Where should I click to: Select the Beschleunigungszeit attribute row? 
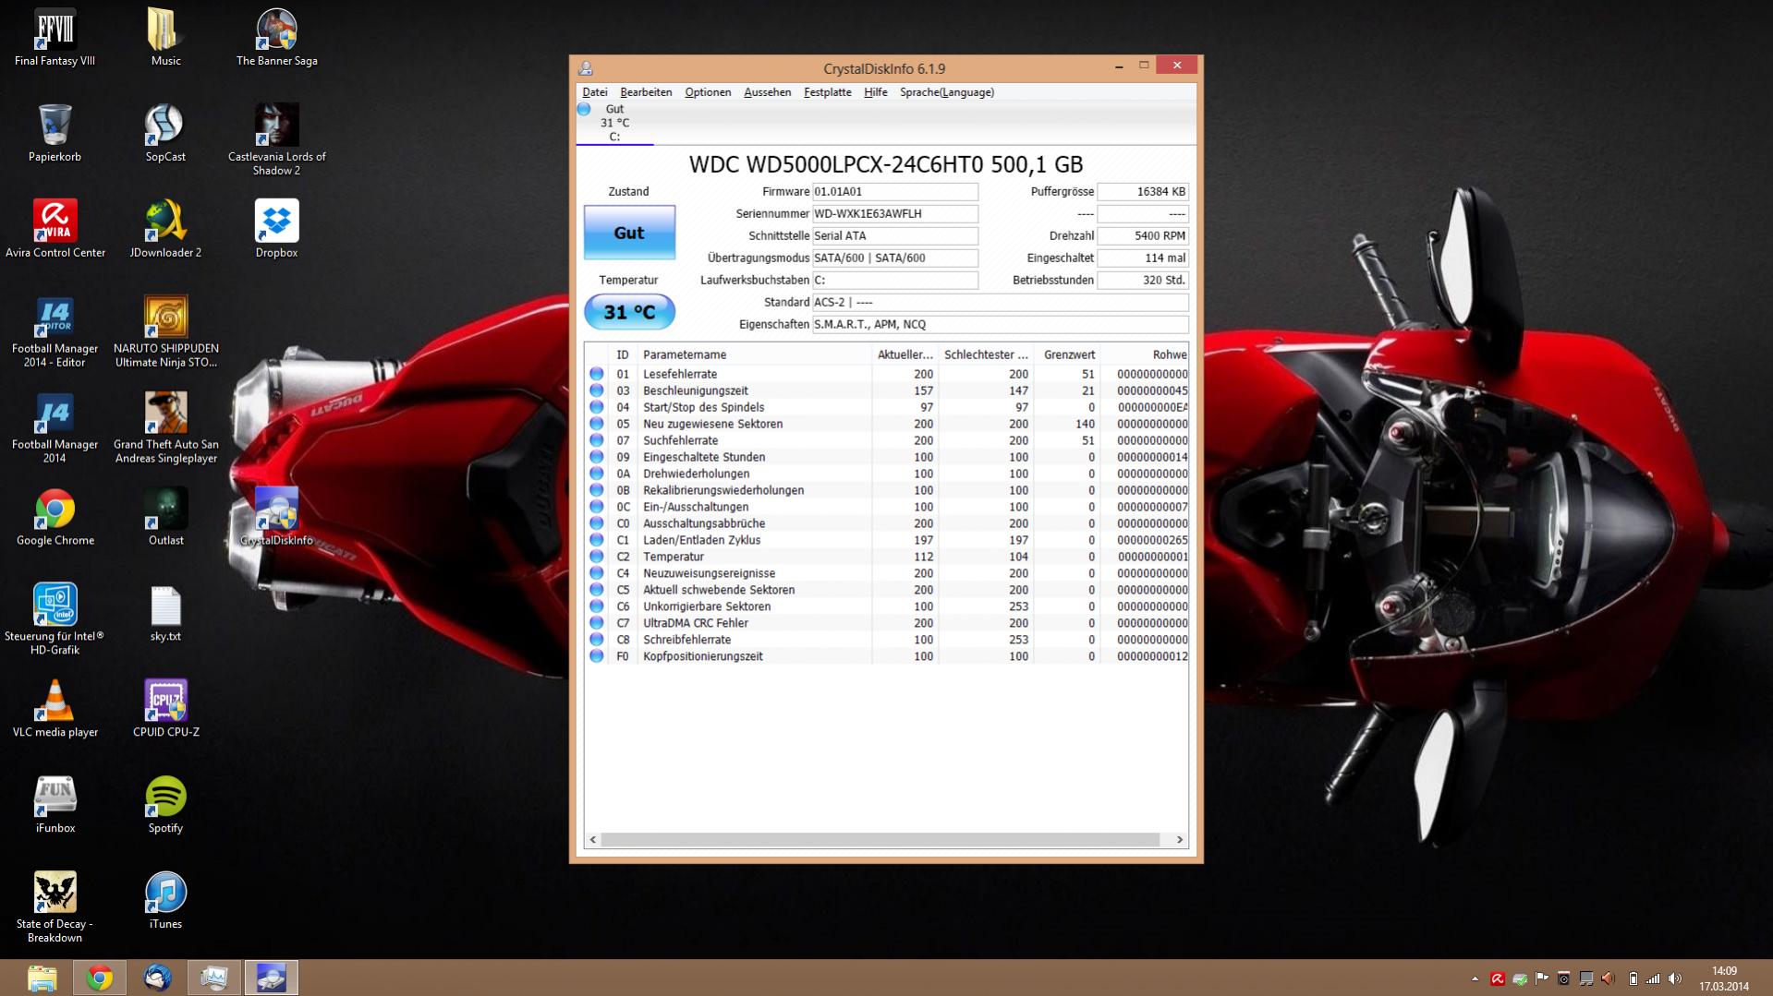tap(887, 390)
